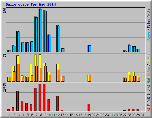The width and height of the screenshot is (152, 118).
Task: Click green day 17 on the x-axis
Action: pyautogui.click(x=80, y=115)
